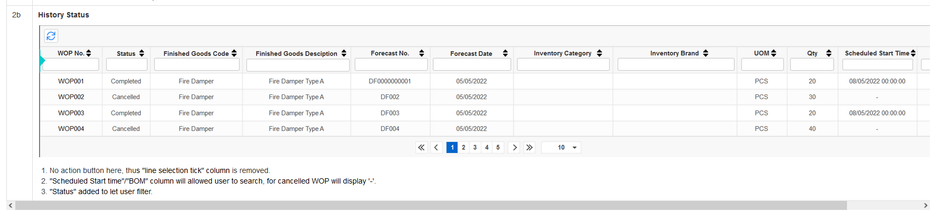Click forecast number DF004
This screenshot has width=940, height=211.
(x=390, y=129)
